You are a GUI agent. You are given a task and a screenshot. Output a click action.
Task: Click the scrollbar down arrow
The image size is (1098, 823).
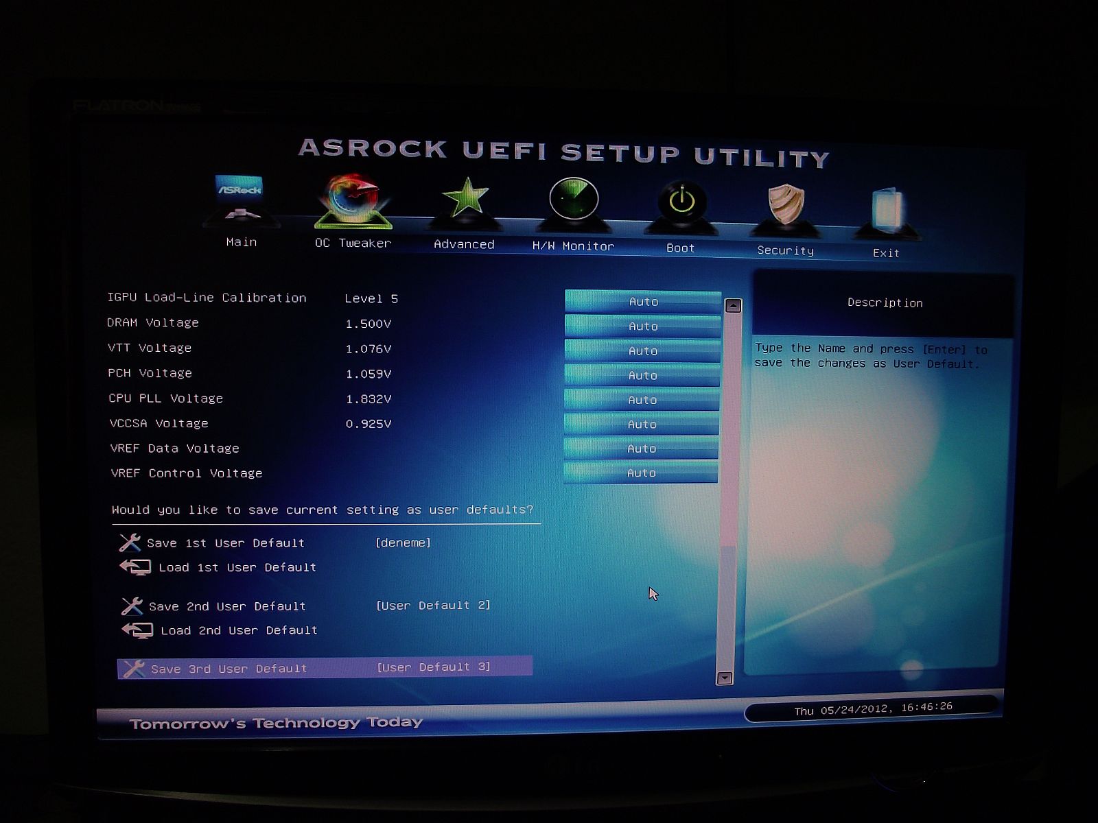coord(725,678)
